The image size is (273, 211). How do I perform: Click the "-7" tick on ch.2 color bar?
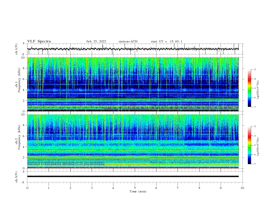[254, 164]
